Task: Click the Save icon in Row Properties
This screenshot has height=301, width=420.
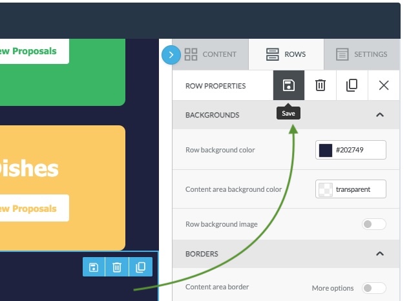Action: 289,85
